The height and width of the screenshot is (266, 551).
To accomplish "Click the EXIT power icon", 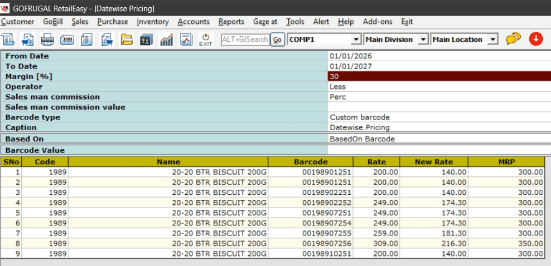I will [x=206, y=40].
